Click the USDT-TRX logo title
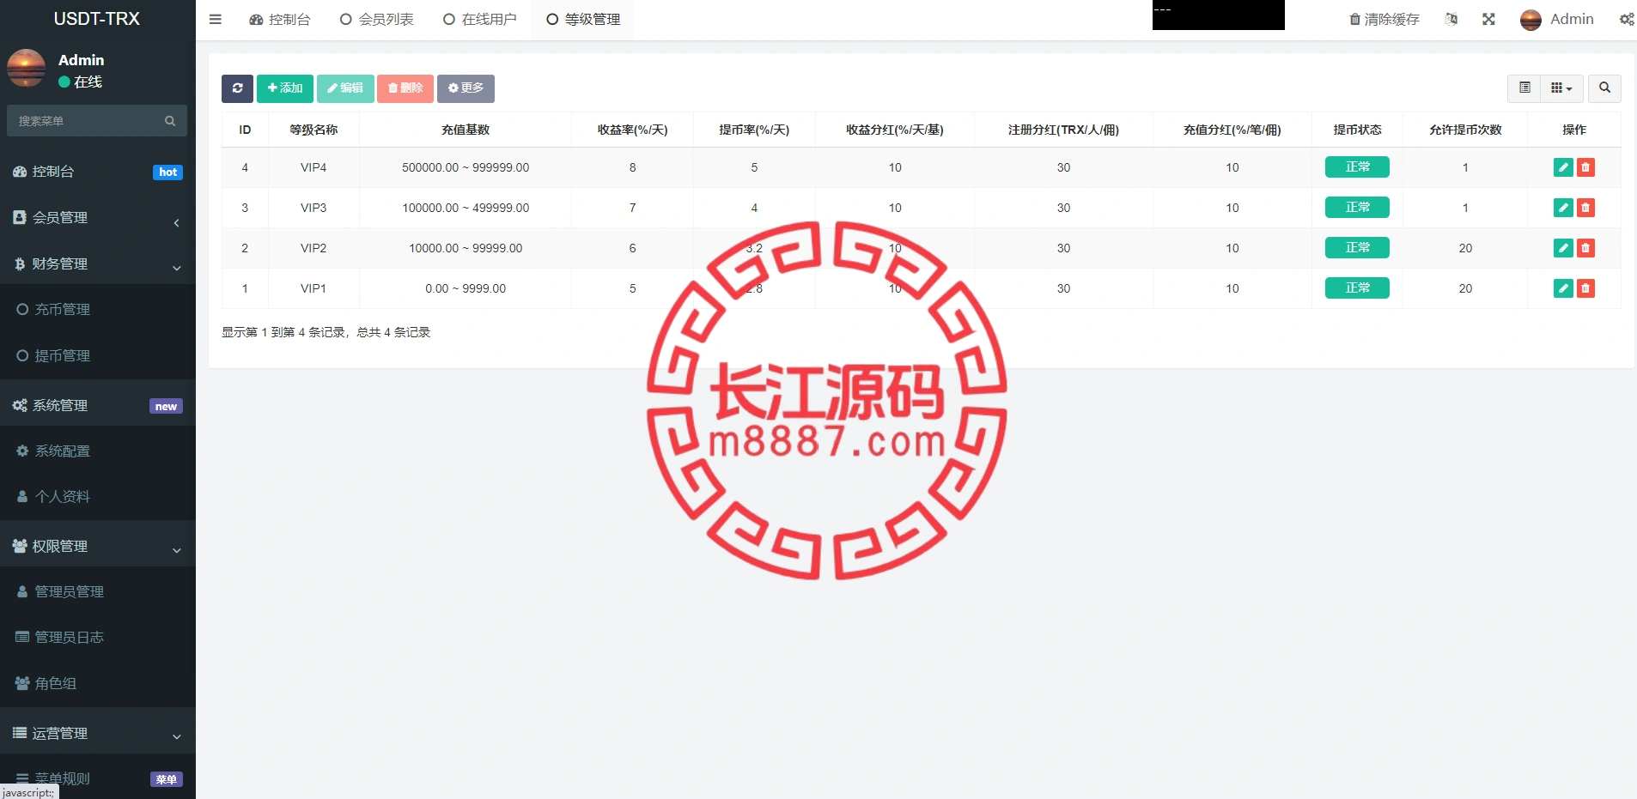This screenshot has width=1637, height=799. click(x=96, y=19)
